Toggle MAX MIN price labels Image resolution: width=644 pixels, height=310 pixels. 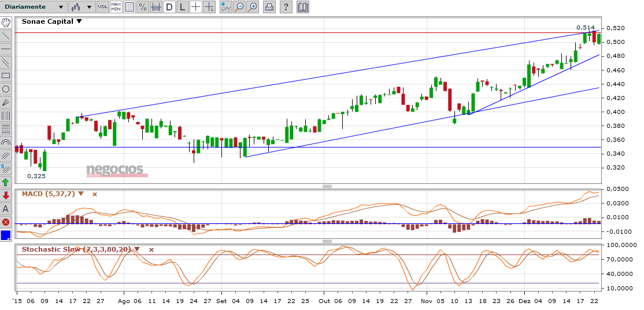click(116, 7)
